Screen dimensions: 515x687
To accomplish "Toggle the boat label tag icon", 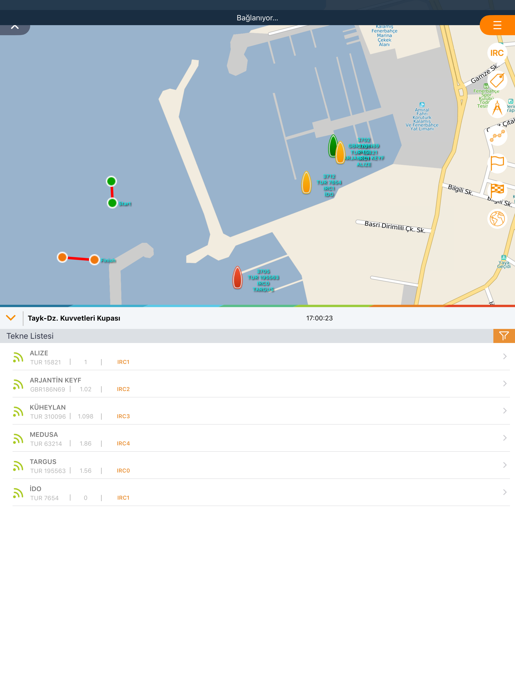I will [497, 81].
